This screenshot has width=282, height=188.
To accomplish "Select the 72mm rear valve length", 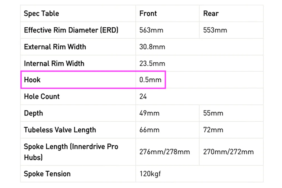I will click(213, 130).
